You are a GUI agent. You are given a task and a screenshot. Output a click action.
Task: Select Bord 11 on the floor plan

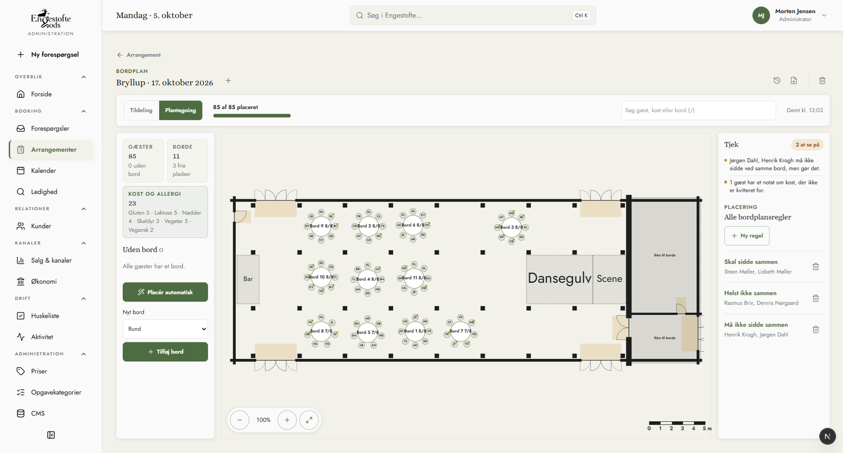coord(414,278)
